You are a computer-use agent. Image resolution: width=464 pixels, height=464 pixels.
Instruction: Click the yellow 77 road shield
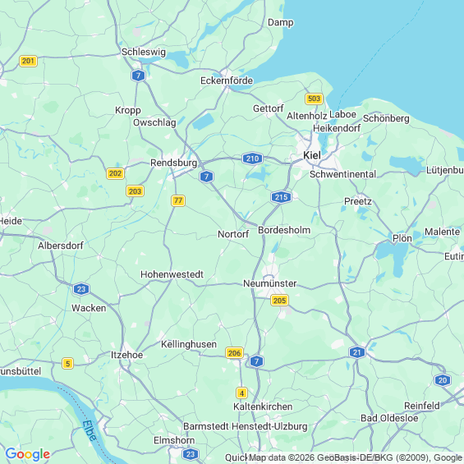click(x=178, y=200)
